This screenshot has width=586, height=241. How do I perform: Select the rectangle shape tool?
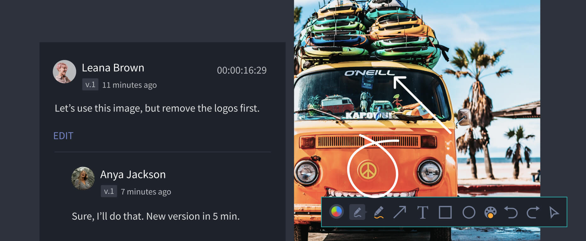[x=445, y=212]
